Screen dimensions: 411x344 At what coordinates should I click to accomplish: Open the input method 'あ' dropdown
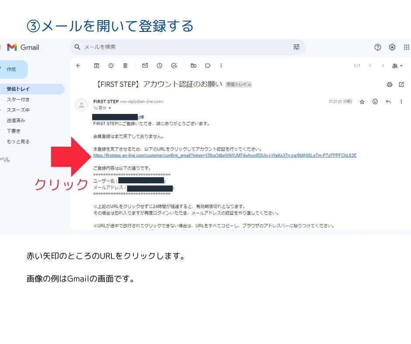pyautogui.click(x=397, y=66)
